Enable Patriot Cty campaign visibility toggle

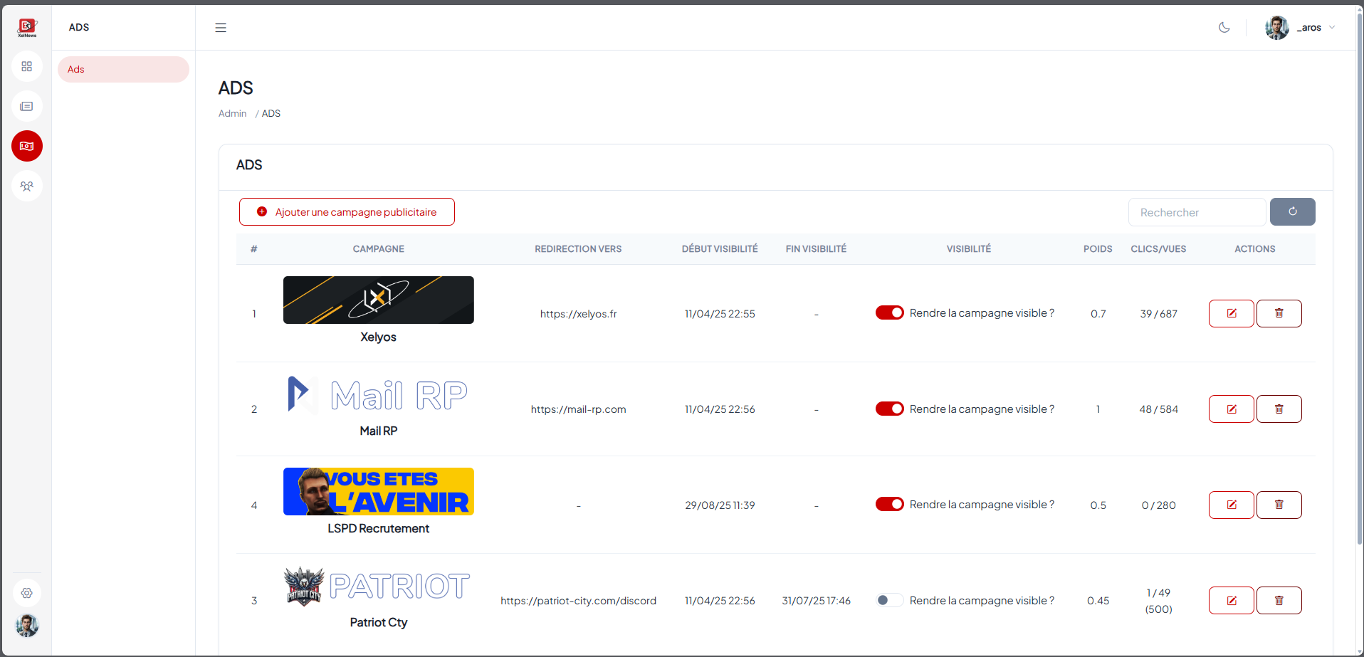click(x=889, y=600)
